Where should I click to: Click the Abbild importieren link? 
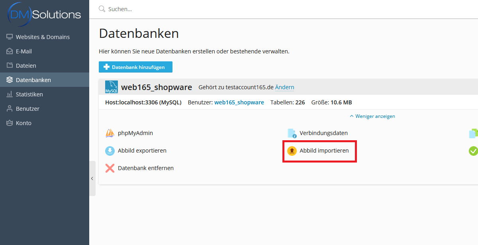click(324, 151)
